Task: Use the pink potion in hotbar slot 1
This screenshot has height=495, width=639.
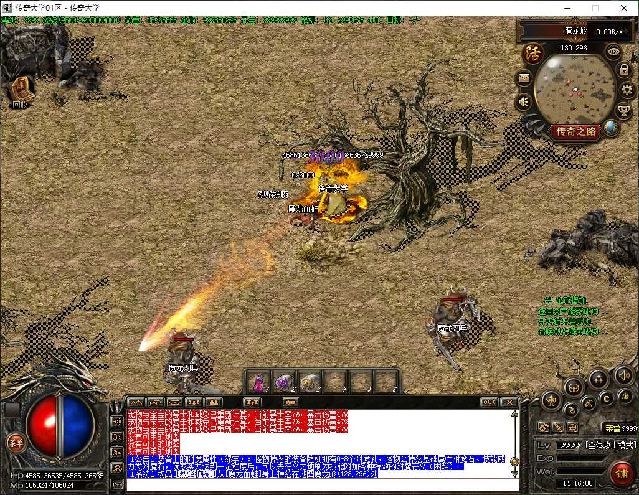Action: click(259, 383)
